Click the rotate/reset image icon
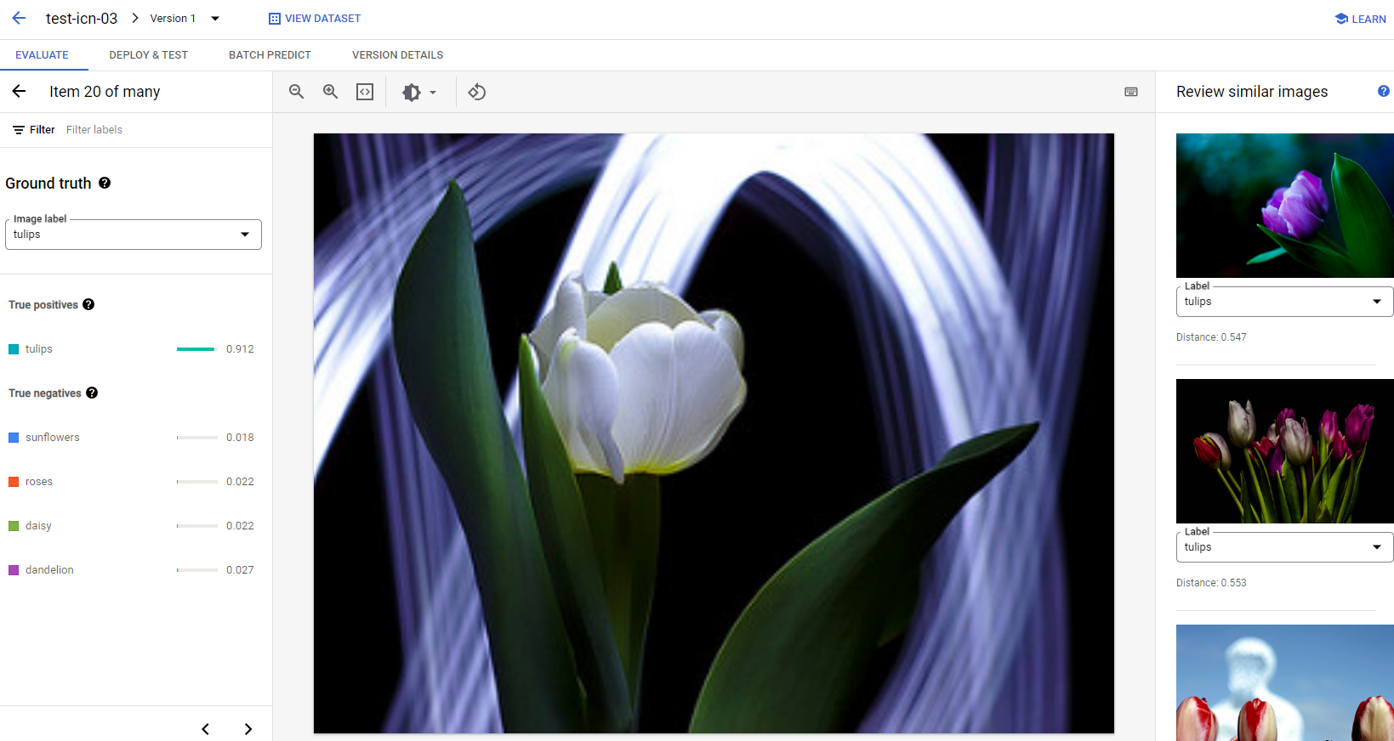 click(477, 92)
